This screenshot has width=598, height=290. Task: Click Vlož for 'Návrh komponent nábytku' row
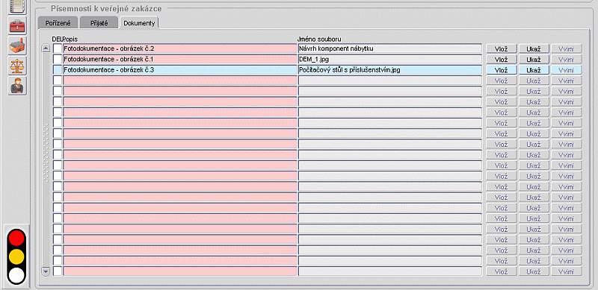point(502,48)
